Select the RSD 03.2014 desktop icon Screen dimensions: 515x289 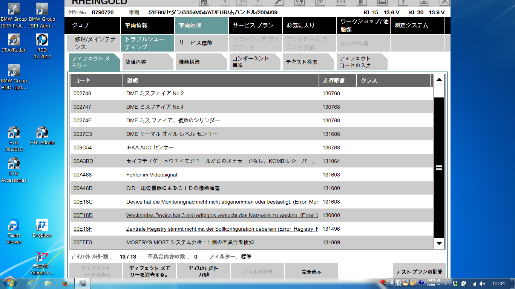[42, 47]
